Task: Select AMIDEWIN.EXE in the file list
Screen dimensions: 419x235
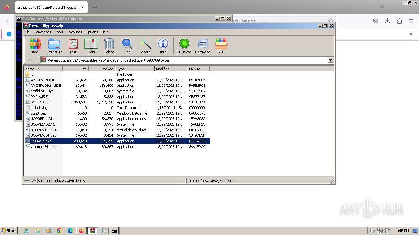Action: pos(117,80)
